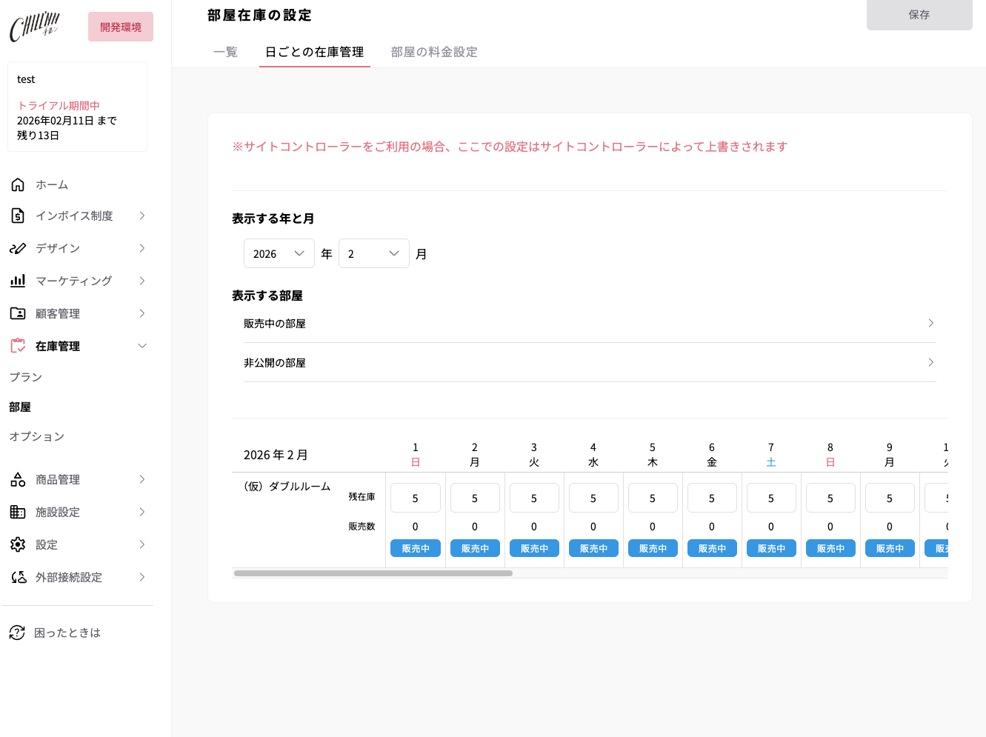Toggle 販売中 status for day 6
The width and height of the screenshot is (986, 737).
click(x=712, y=548)
